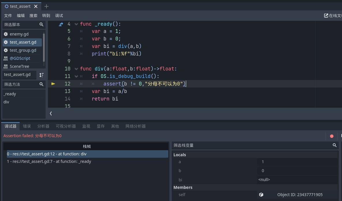Viewport: 342px width, 201px height.
Task: Click search icon in stack variable filter
Action: (x=334, y=145)
